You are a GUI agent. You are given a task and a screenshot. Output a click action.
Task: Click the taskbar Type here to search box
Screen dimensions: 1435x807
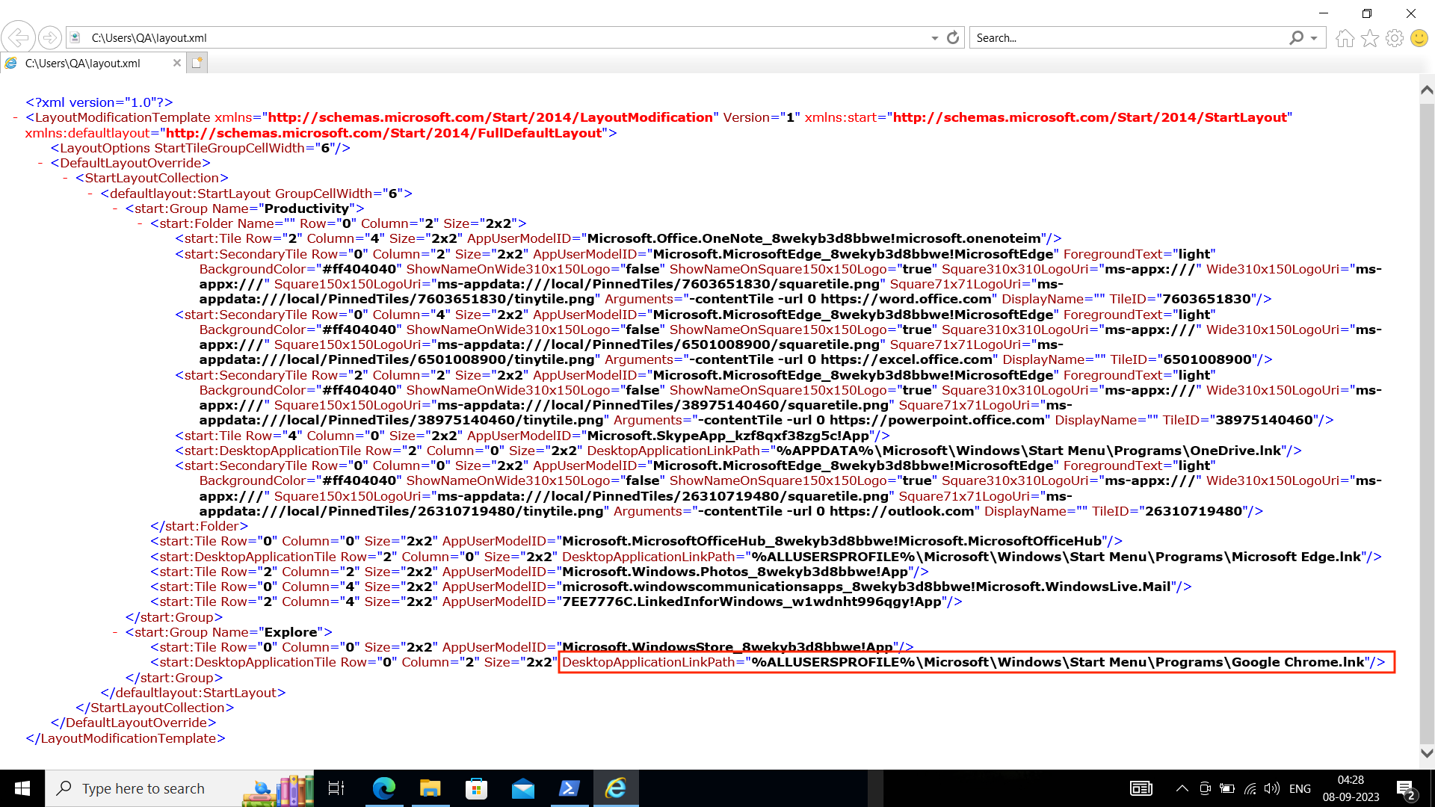pyautogui.click(x=179, y=788)
